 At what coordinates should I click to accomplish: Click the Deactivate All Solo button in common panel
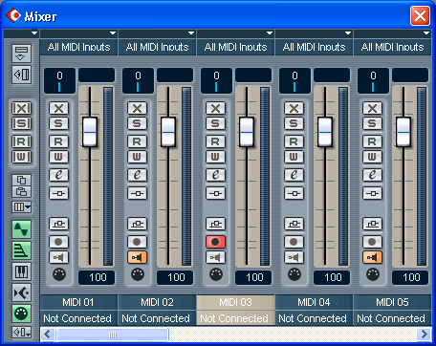point(21,123)
